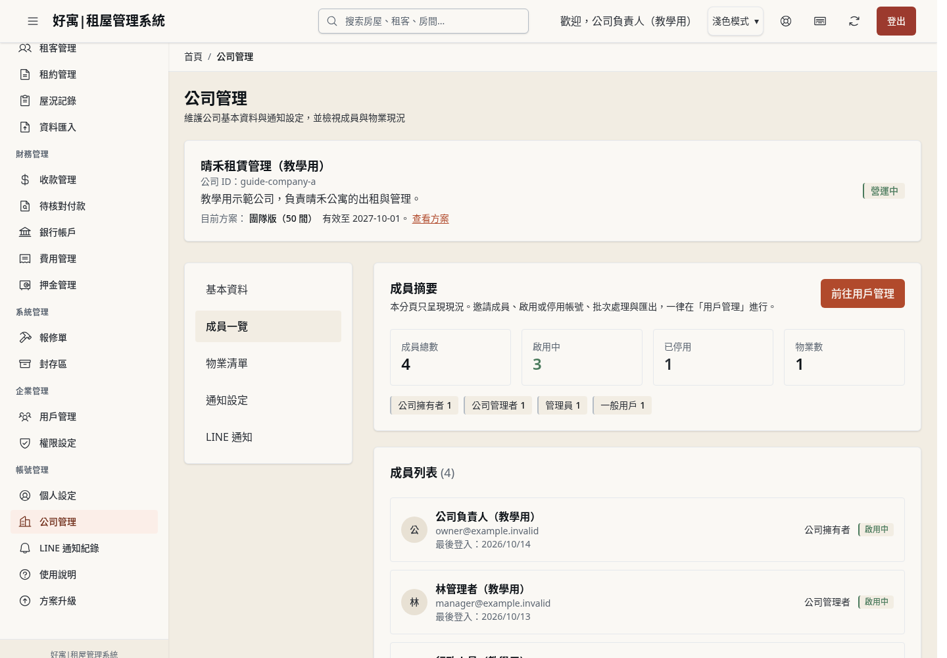This screenshot has height=658, width=947.
Task: Open 使用說明 via its question mark icon
Action: pyautogui.click(x=25, y=574)
